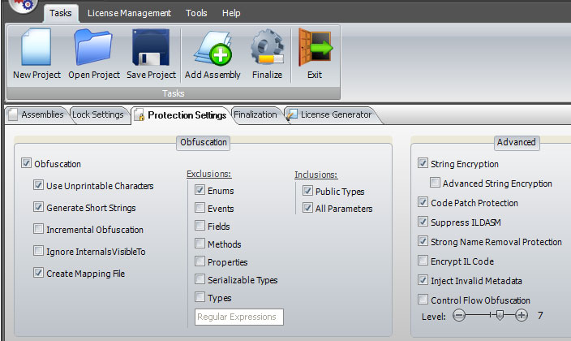Uncheck Generate Short Strings

coord(38,206)
